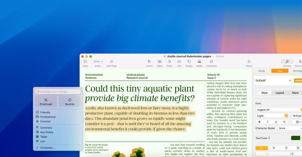Viewport: 302px width, 157px height.
Task: Switch to the Style inspector tab
Action: click(x=262, y=71)
